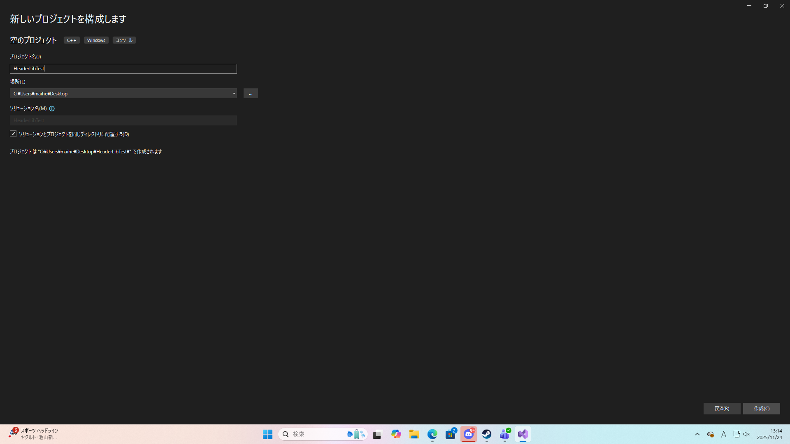
Task: Open Steam from the taskbar
Action: click(x=487, y=434)
